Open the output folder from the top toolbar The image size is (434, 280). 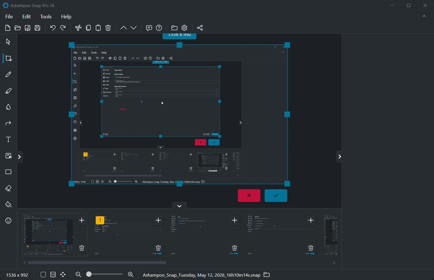click(x=174, y=28)
